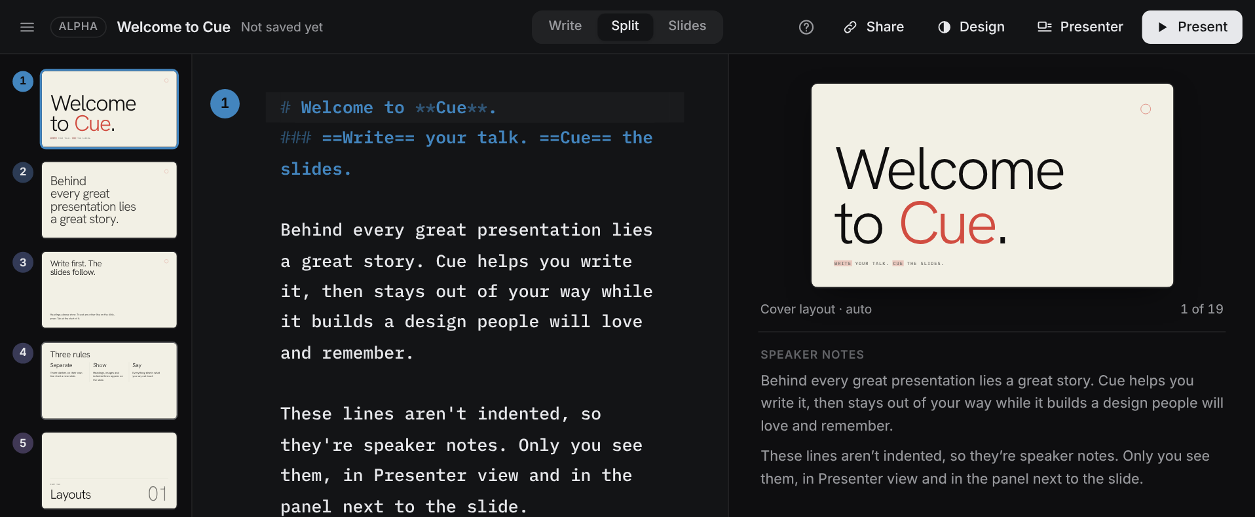Open the hamburger menu
This screenshot has width=1255, height=517.
tap(27, 27)
